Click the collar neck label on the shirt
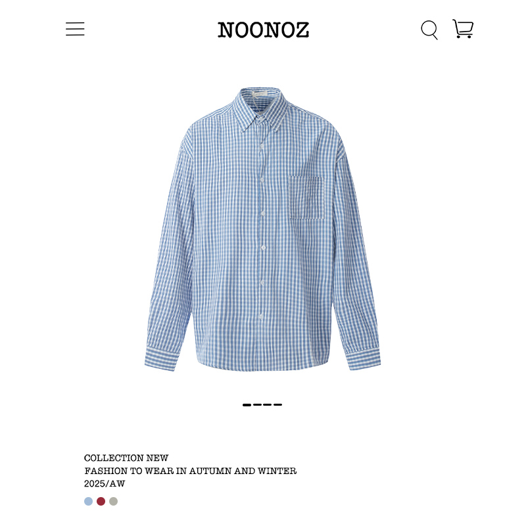 [x=259, y=93]
